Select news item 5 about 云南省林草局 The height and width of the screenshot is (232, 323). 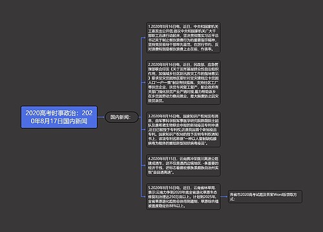point(183,197)
